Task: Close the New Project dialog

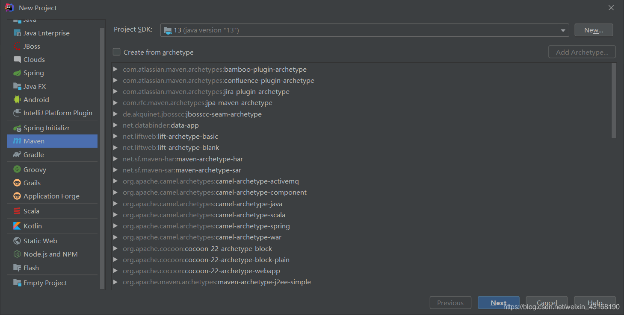Action: click(x=612, y=8)
